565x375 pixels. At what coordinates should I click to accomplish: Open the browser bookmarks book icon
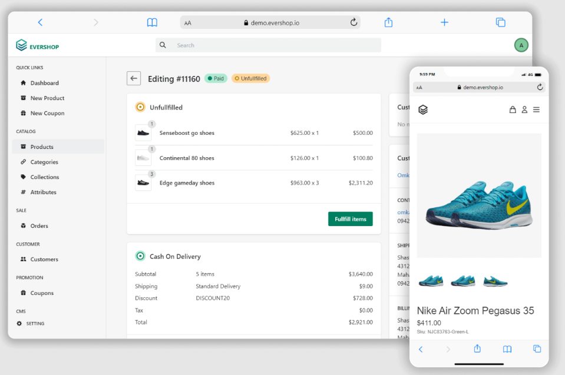[x=152, y=22]
